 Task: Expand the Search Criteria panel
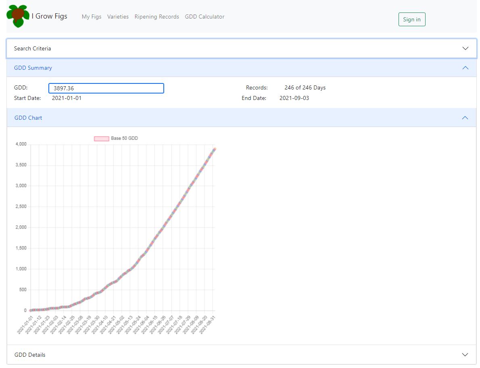pyautogui.click(x=465, y=48)
